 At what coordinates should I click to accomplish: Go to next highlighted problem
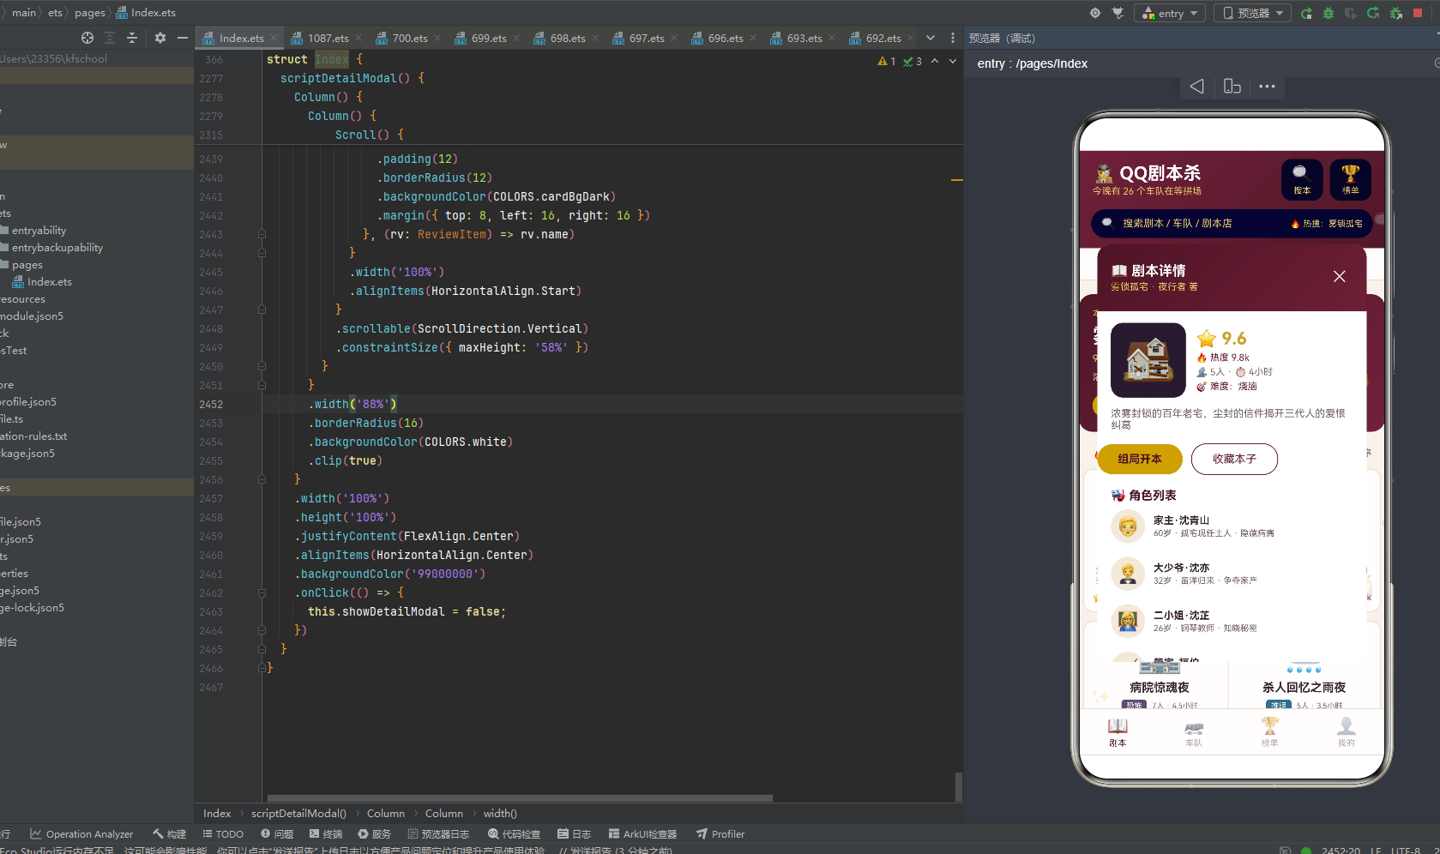[953, 61]
